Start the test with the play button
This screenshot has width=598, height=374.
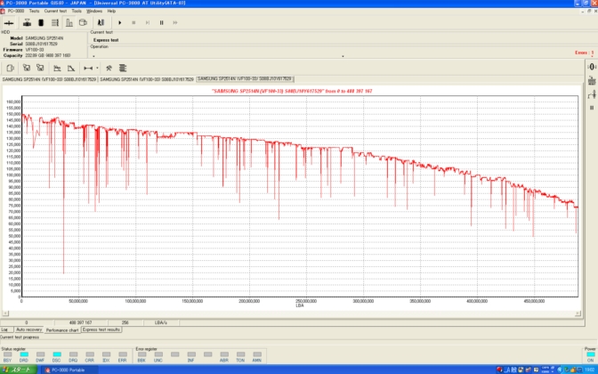click(120, 23)
